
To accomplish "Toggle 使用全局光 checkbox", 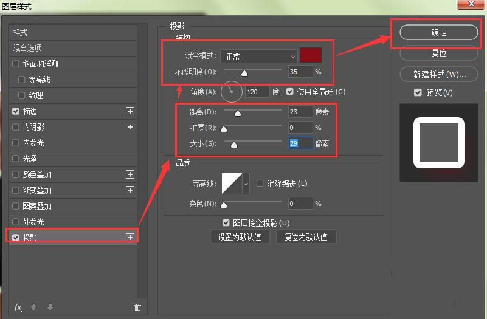I will click(290, 92).
